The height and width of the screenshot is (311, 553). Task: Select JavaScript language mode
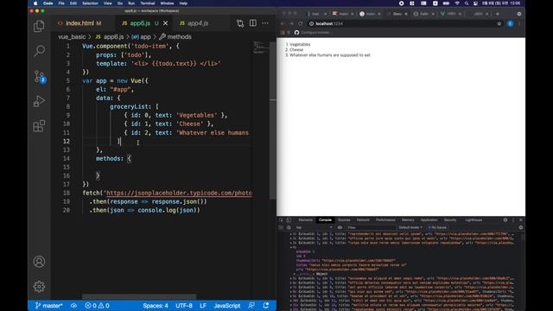[227, 306]
